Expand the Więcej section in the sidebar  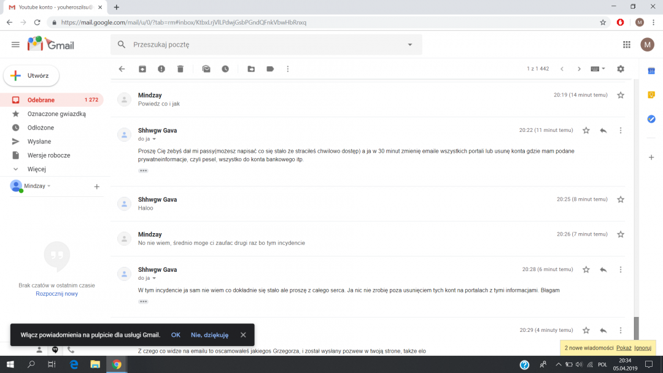37,169
